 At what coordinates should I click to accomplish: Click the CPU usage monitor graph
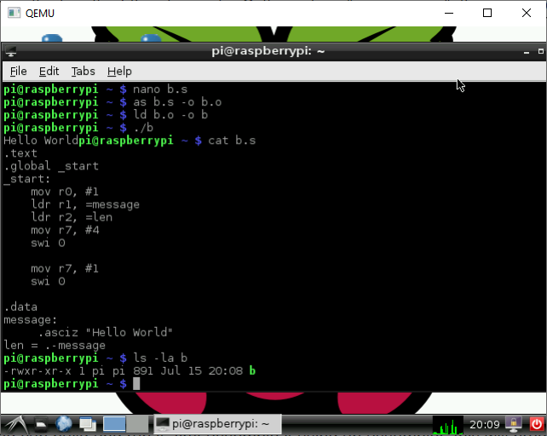[447, 423]
